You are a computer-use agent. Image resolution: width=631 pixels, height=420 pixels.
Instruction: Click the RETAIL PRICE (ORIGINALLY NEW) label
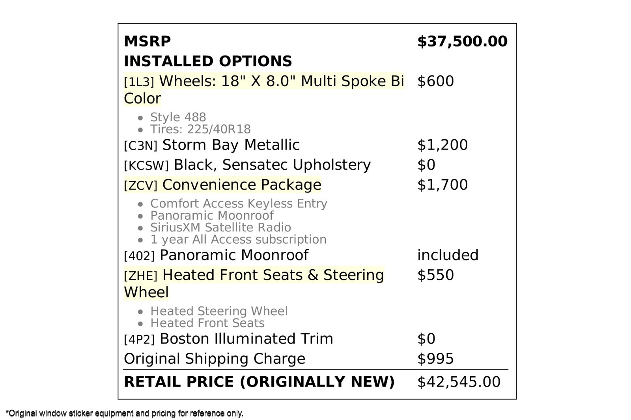pos(259,382)
